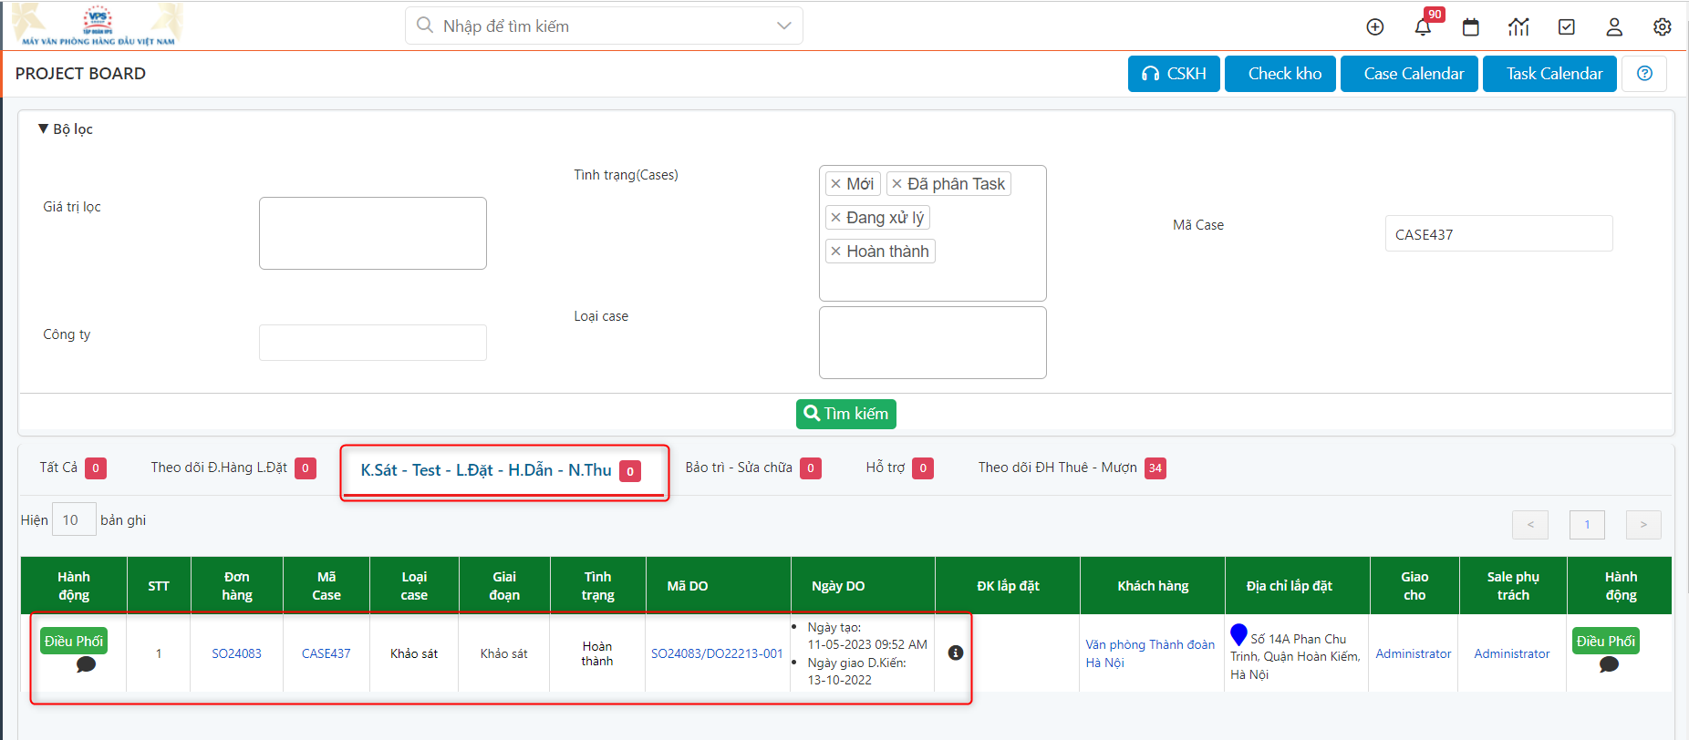The height and width of the screenshot is (740, 1689).
Task: Open the chart reports icon
Action: pyautogui.click(x=1518, y=27)
